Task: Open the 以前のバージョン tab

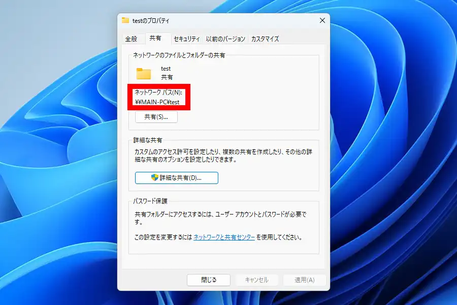Action: (x=225, y=39)
